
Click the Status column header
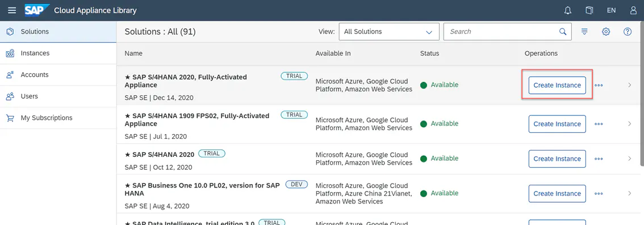429,53
